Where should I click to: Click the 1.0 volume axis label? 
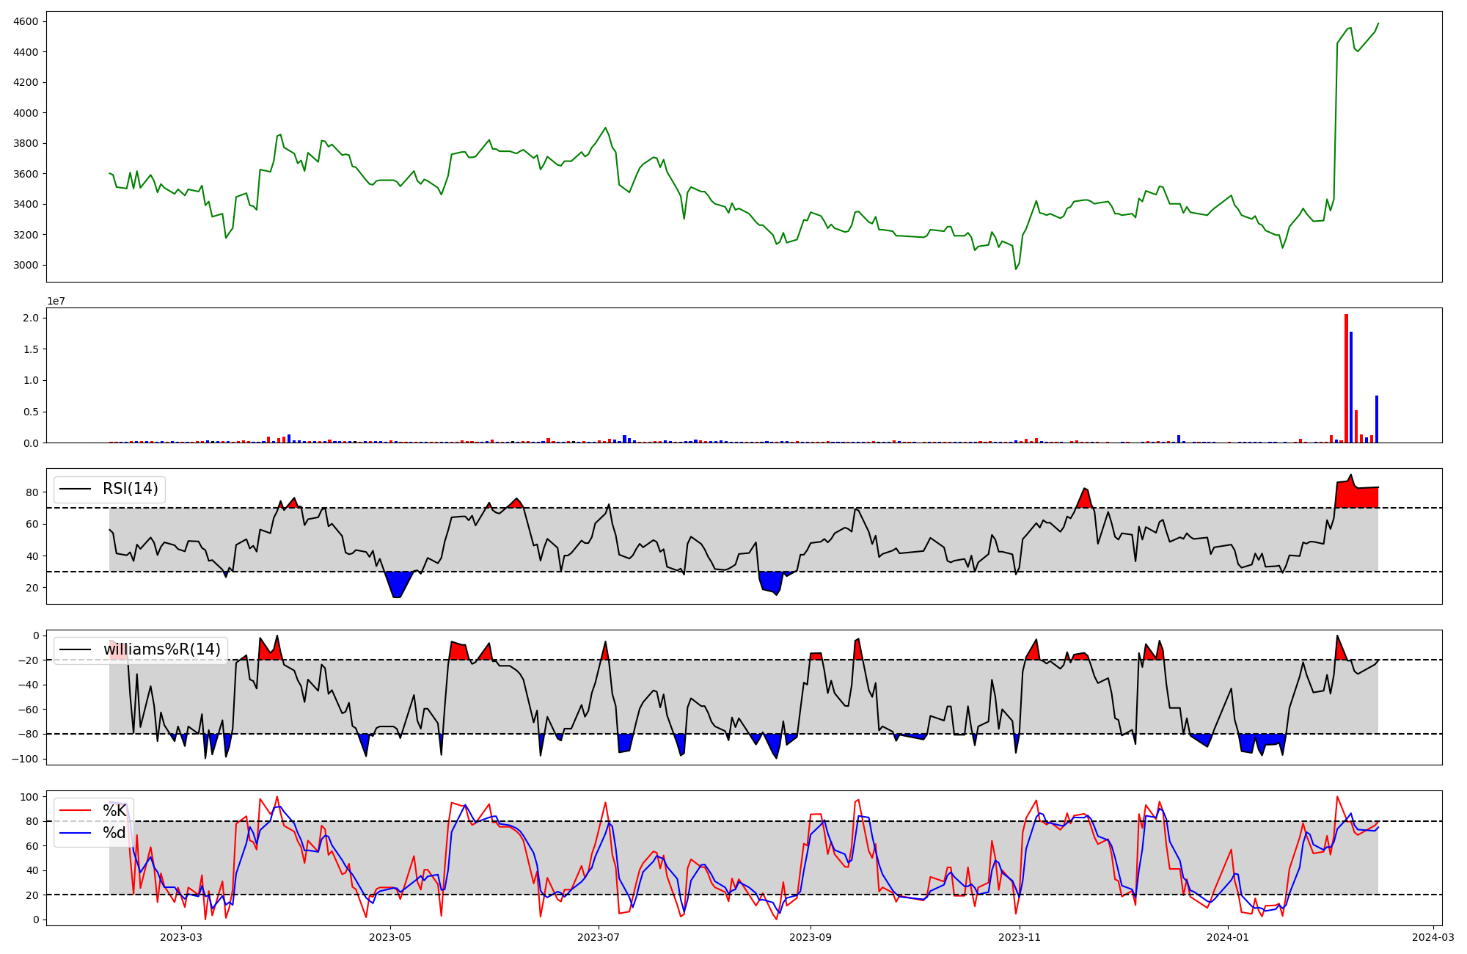[31, 381]
